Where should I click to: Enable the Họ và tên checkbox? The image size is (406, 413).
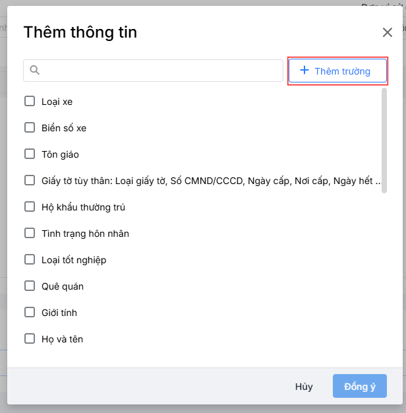(30, 339)
